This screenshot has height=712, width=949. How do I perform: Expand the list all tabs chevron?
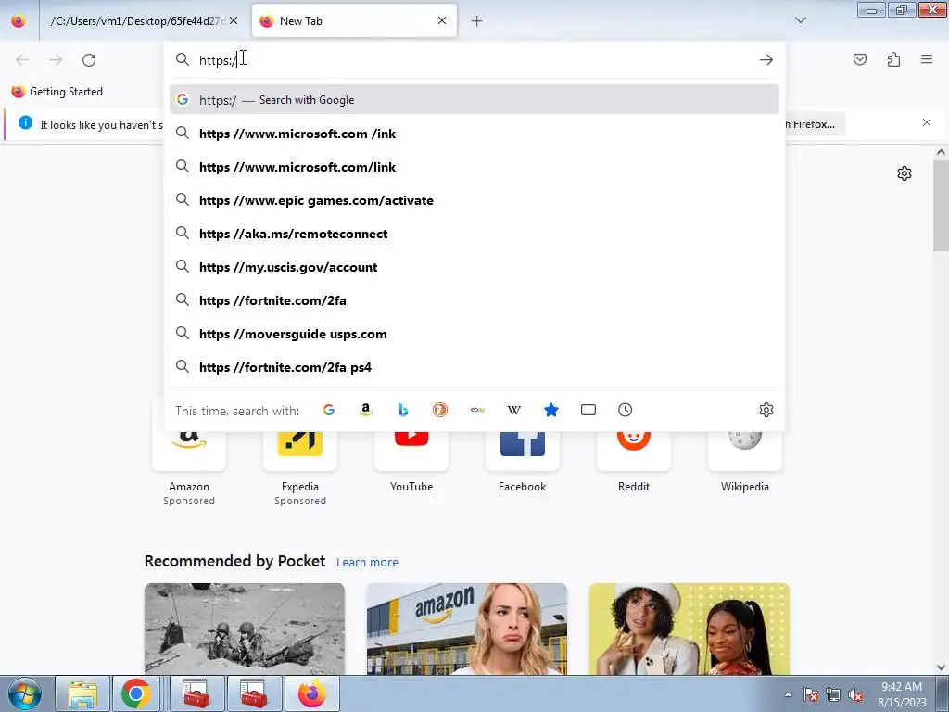click(x=800, y=20)
